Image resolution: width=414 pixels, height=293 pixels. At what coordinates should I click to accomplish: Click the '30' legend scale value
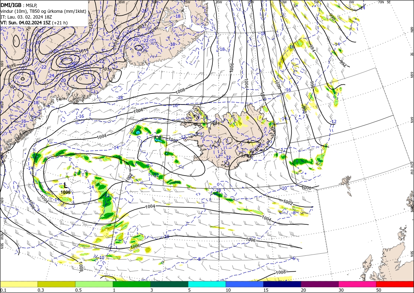coord(341,290)
